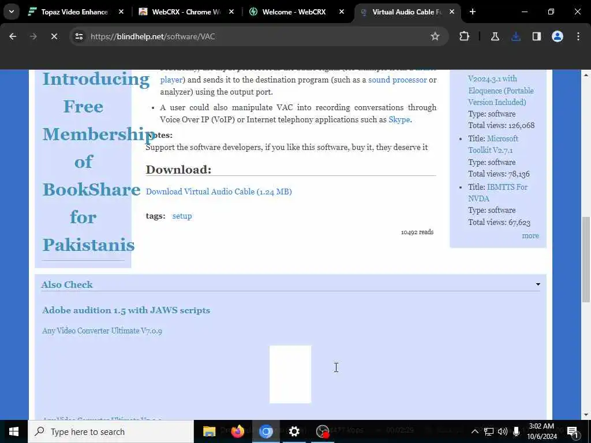This screenshot has height=443, width=591.
Task: Open the setup tag link
Action: click(x=182, y=216)
